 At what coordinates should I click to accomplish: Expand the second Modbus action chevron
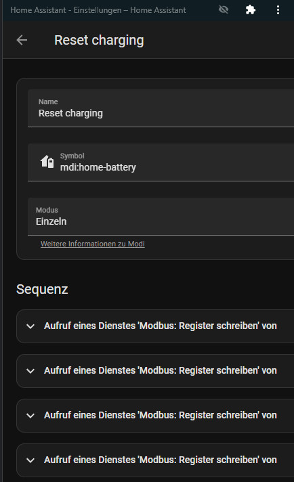coord(30,371)
